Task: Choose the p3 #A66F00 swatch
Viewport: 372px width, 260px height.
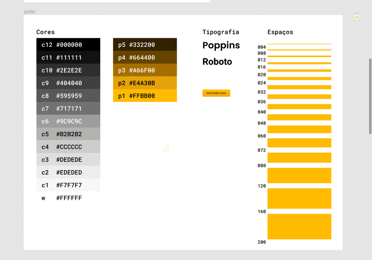Action: coord(145,70)
